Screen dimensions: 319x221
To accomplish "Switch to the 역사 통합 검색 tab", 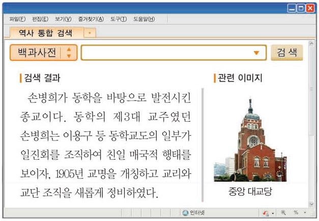I will tap(45, 33).
